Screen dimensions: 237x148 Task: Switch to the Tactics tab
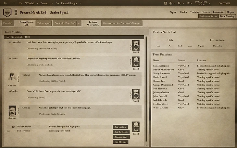pos(183,12)
